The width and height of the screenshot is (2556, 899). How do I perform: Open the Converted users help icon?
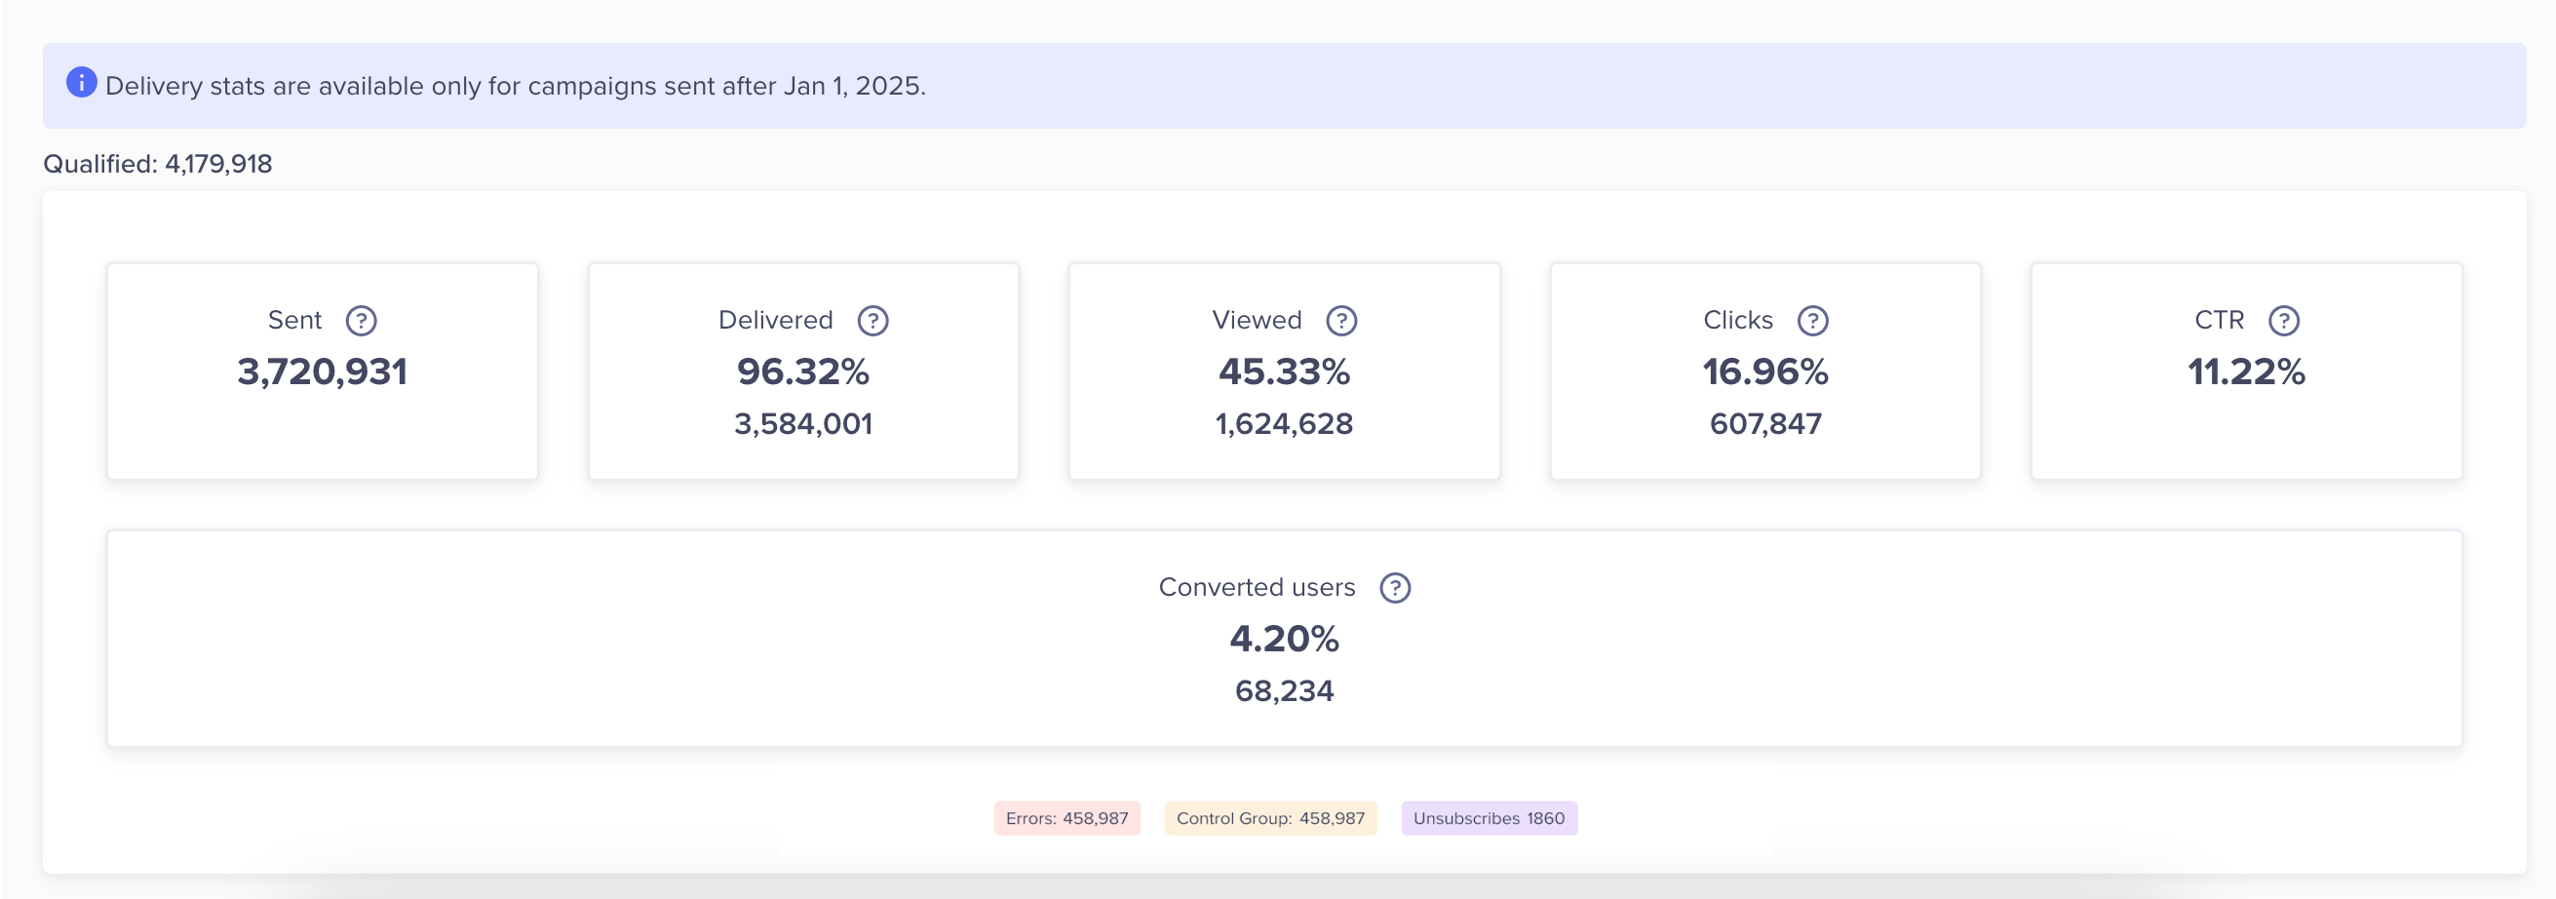[1395, 587]
